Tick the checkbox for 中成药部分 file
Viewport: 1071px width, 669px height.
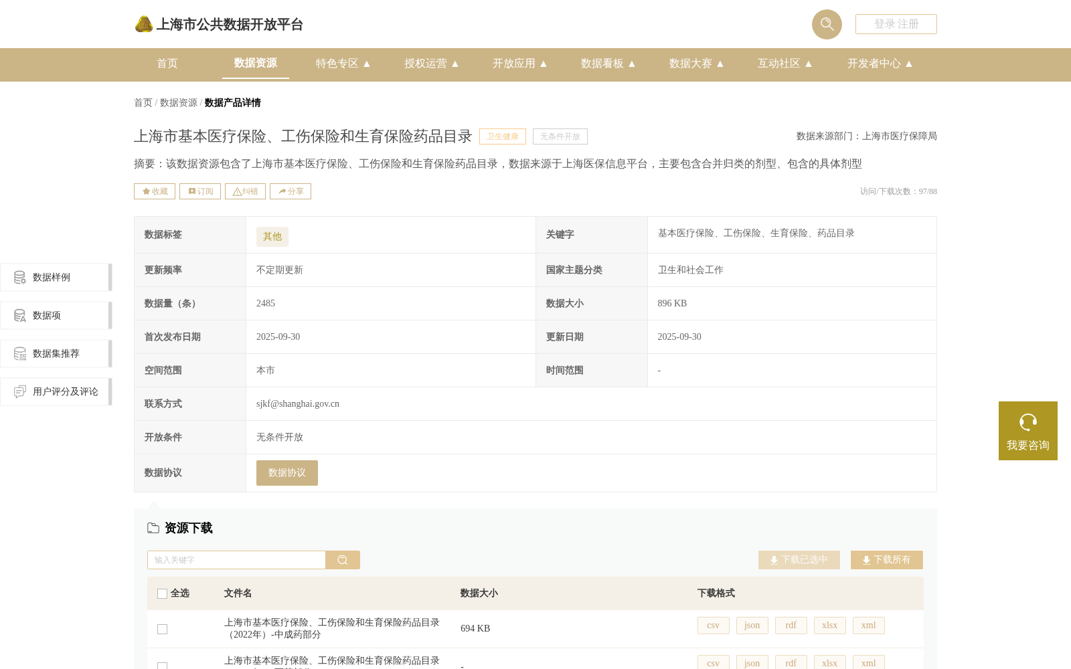162,629
